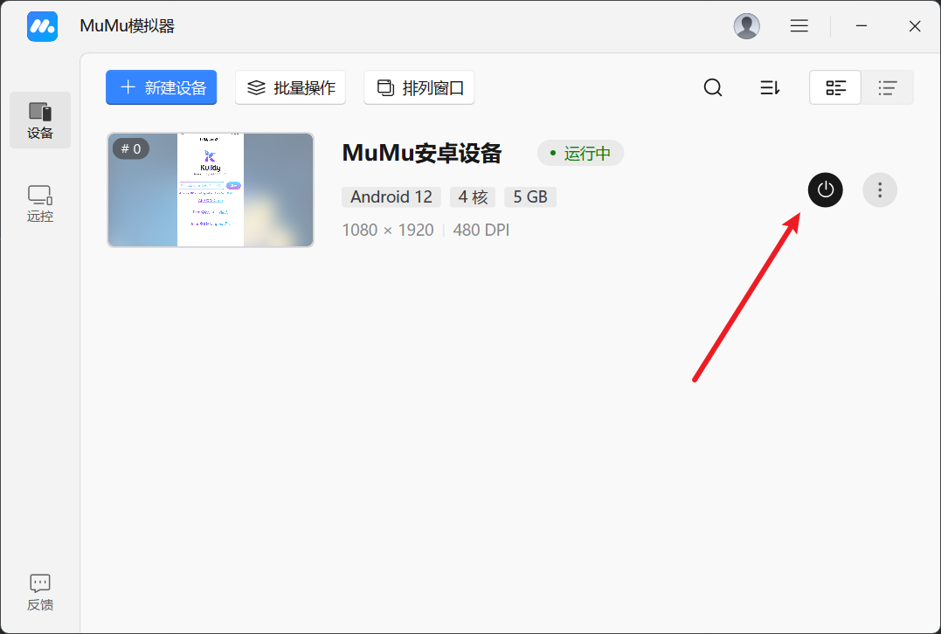
Task: Open the device more options menu
Action: pyautogui.click(x=880, y=190)
